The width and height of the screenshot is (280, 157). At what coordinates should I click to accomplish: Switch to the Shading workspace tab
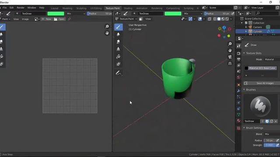pos(128,8)
